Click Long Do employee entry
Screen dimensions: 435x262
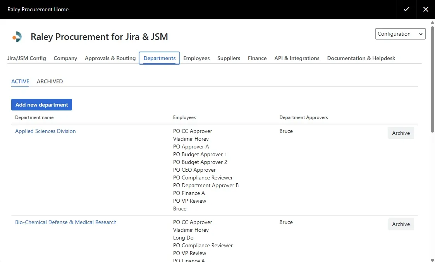coord(183,238)
